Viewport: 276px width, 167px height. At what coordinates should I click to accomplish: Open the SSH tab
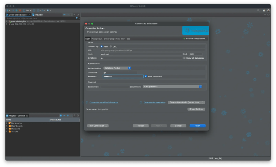point(123,39)
